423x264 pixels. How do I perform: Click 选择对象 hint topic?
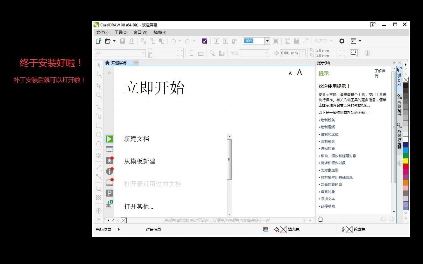pos(328,149)
